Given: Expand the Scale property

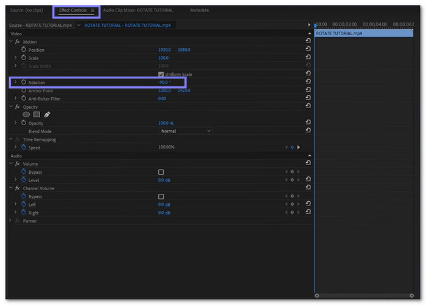Looking at the screenshot, I should 15,58.
